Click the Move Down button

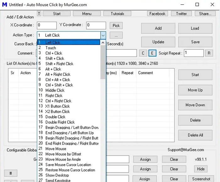[x=195, y=105]
